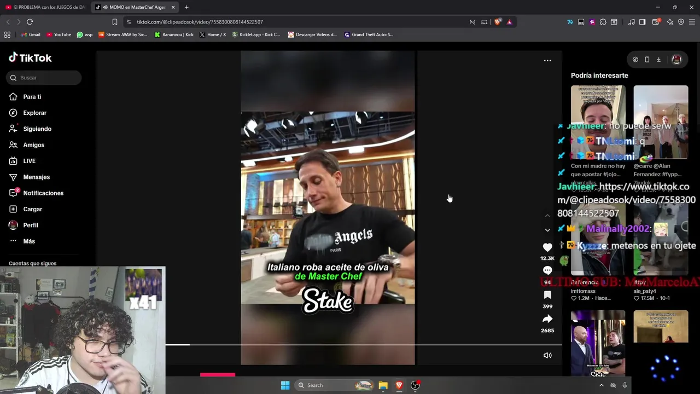The height and width of the screenshot is (394, 700).
Task: Click the TikTok coins icon in top pill
Action: 635,60
